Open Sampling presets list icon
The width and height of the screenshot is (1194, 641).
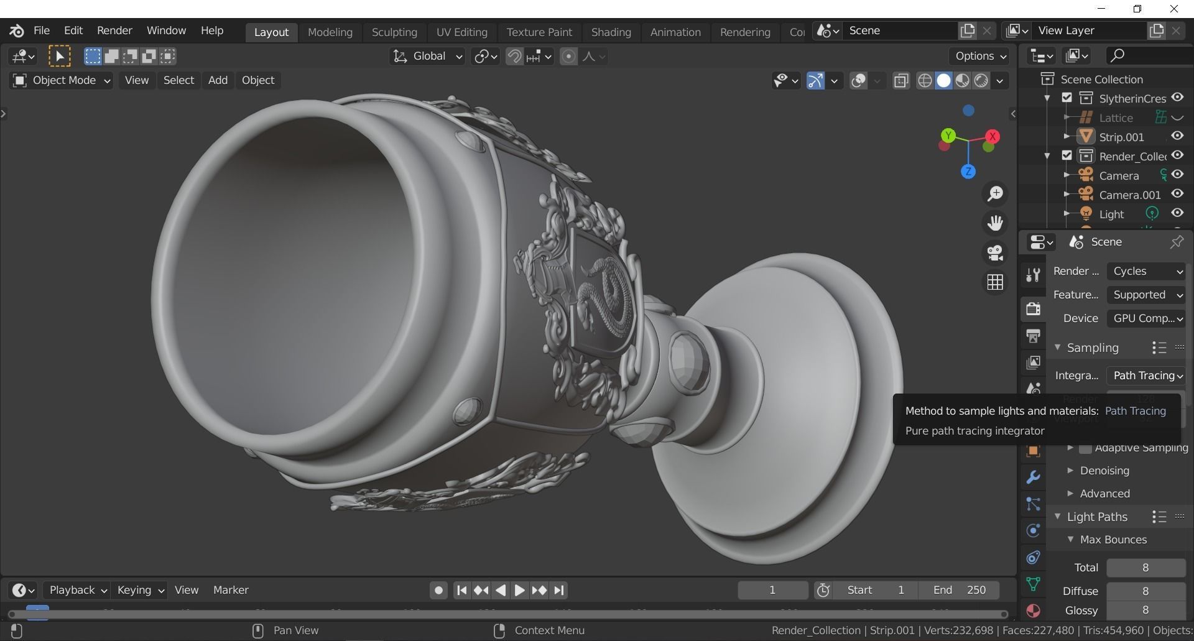[x=1159, y=348]
